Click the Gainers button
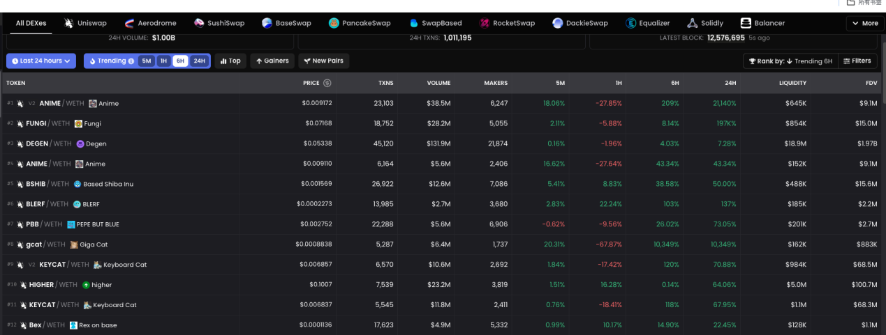Image resolution: width=886 pixels, height=335 pixels. 272,61
